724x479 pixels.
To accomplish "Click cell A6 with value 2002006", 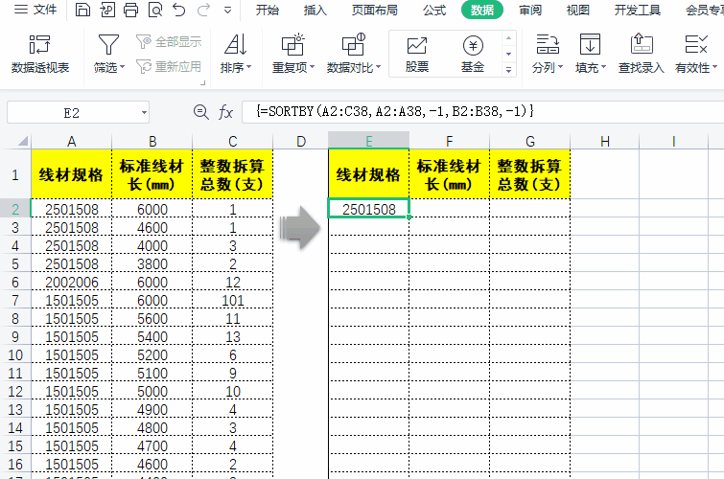I will tap(72, 282).
